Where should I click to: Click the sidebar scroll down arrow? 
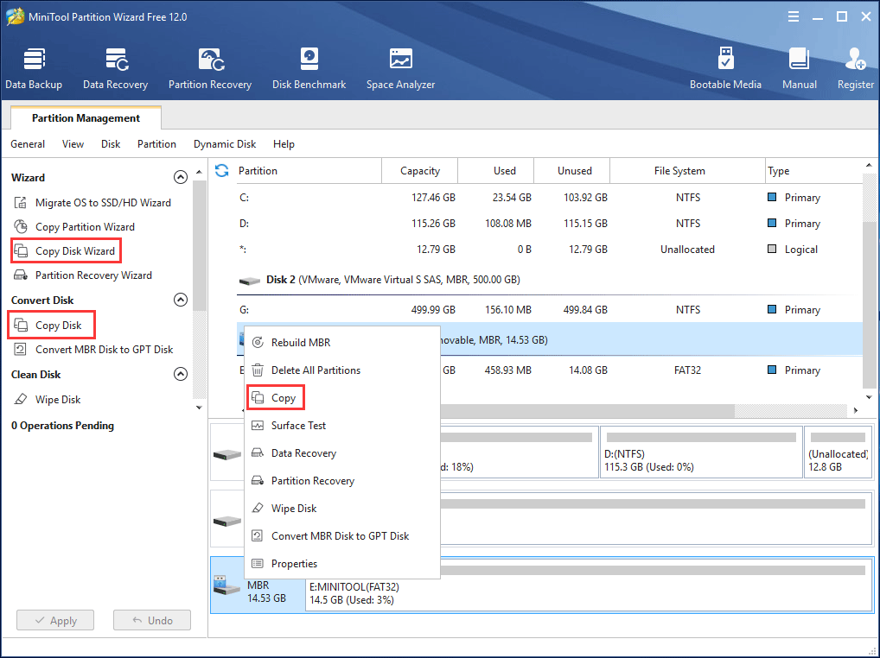[x=199, y=407]
